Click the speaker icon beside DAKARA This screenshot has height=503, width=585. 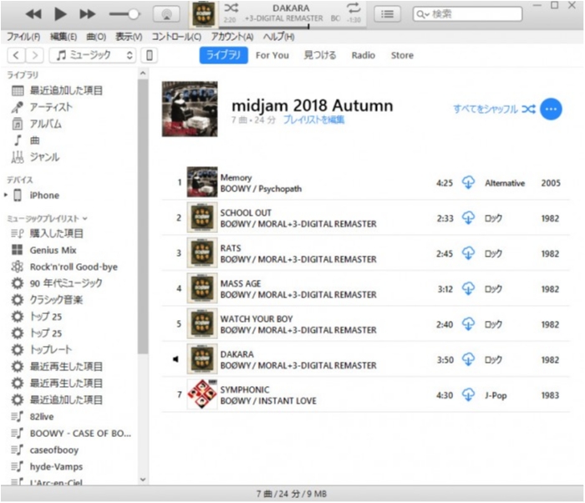coord(175,359)
